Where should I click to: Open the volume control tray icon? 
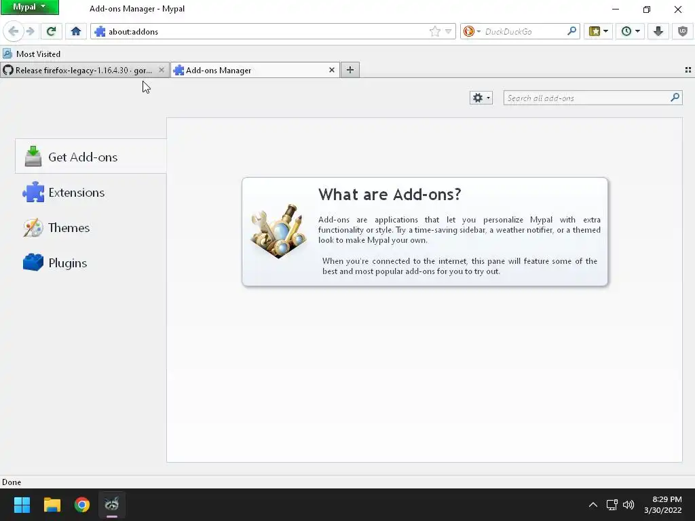628,505
